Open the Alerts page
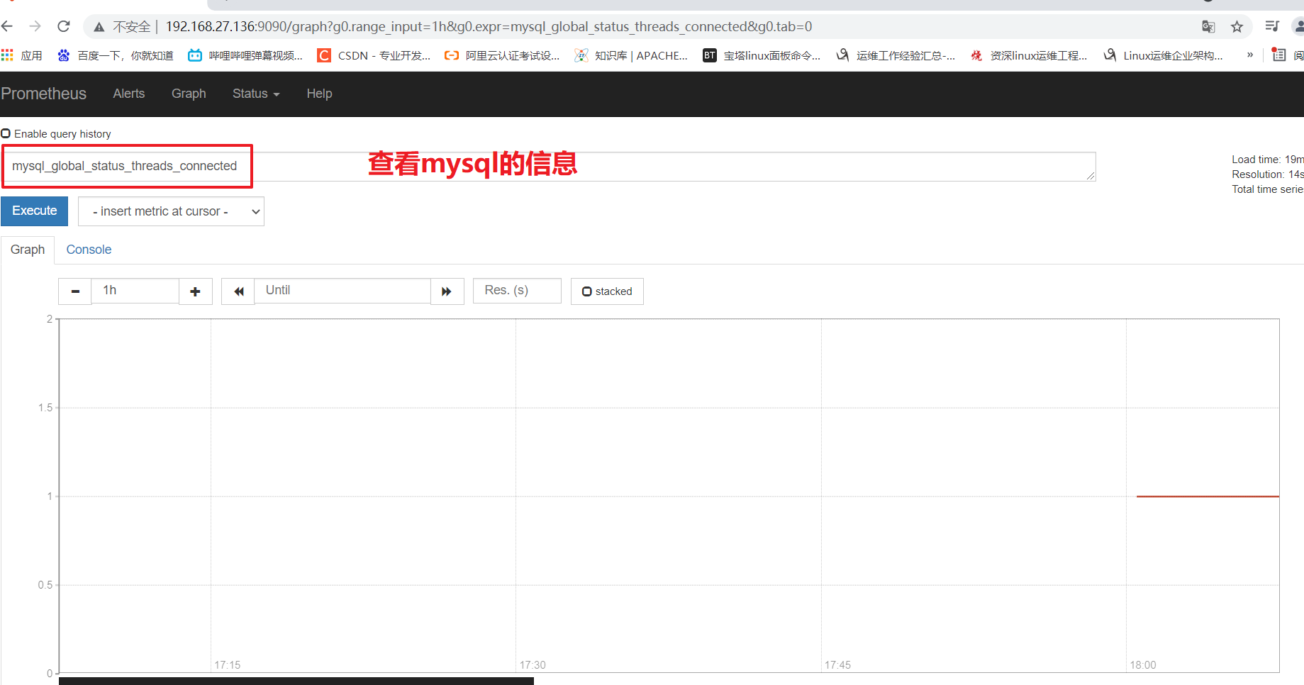The height and width of the screenshot is (685, 1304). [x=128, y=94]
